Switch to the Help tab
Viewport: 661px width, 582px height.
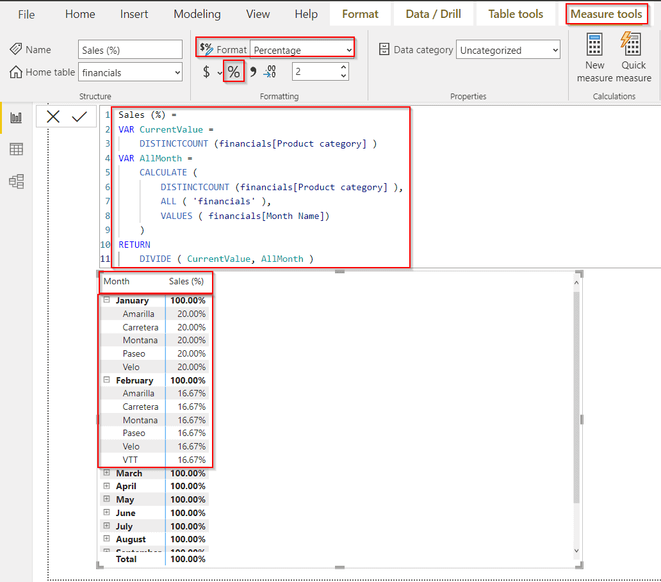(306, 14)
